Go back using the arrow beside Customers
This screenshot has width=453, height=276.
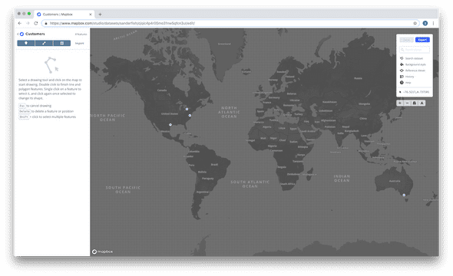click(18, 34)
